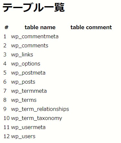Click row number 9 in the list
121x143 pixels.
pos(5,109)
